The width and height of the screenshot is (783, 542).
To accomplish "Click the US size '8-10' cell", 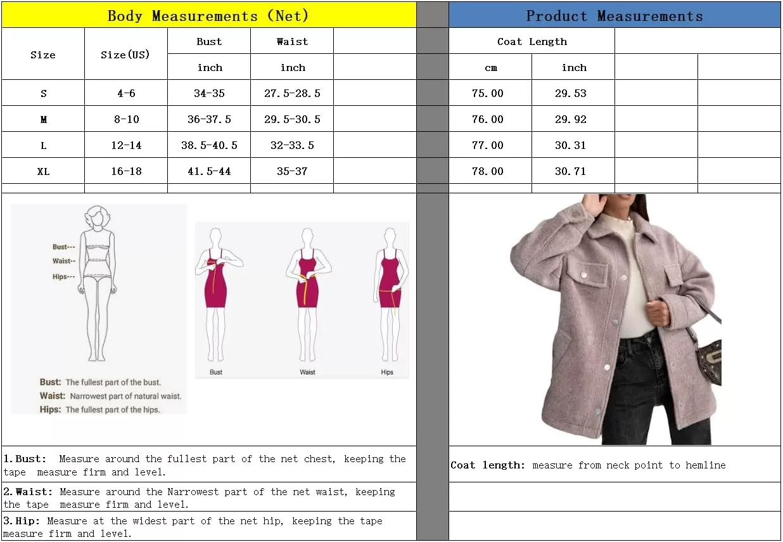I will click(x=126, y=119).
